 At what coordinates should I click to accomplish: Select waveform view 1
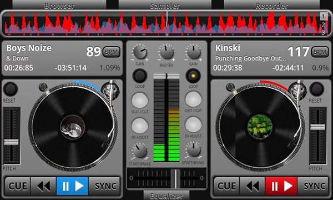(x=323, y=16)
